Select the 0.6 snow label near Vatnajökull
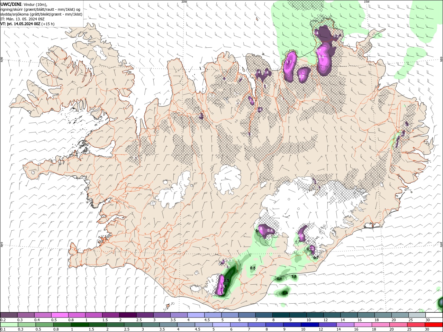The height and width of the screenshot is (332, 443). 301,236
